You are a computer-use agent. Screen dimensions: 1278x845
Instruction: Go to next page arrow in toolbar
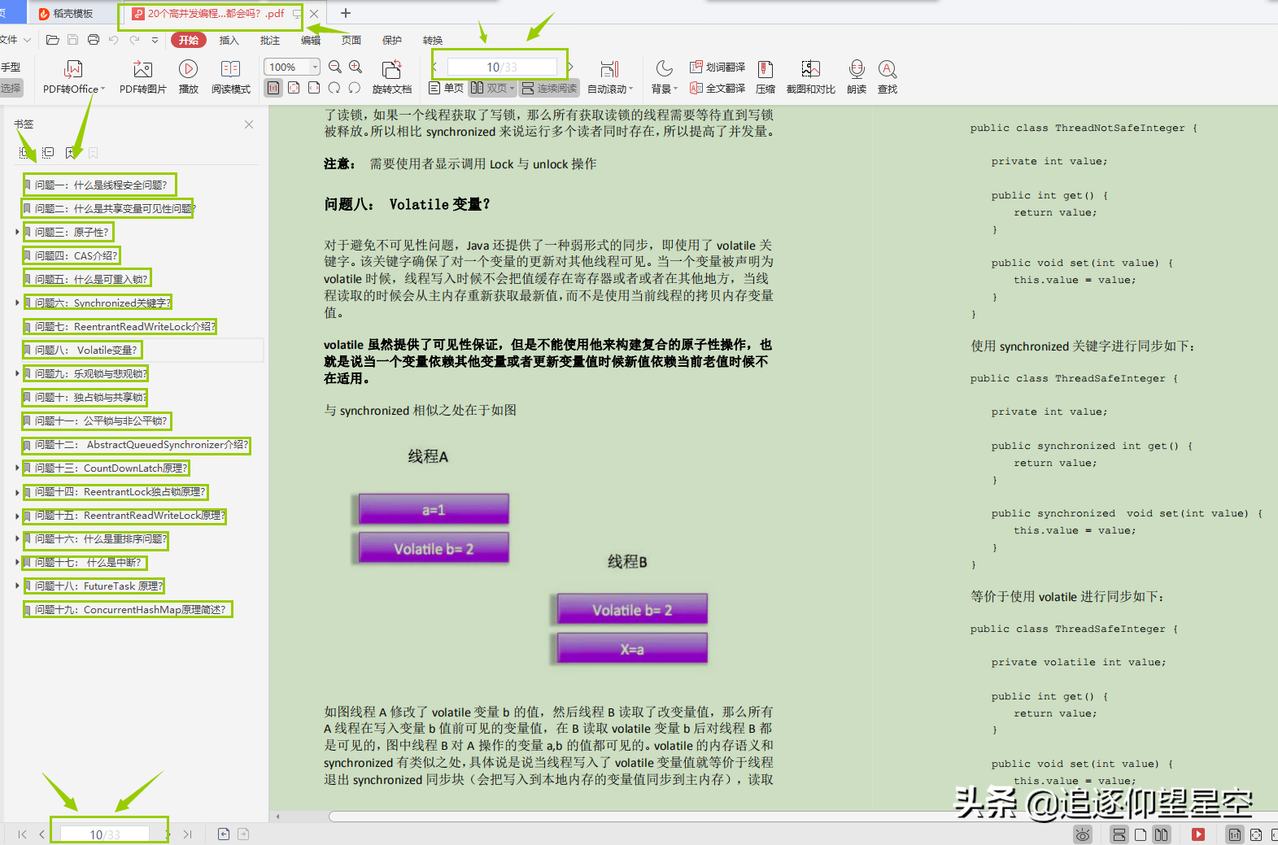click(x=570, y=67)
